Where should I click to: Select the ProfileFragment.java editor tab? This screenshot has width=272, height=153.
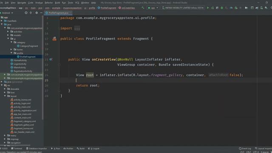tap(58, 13)
